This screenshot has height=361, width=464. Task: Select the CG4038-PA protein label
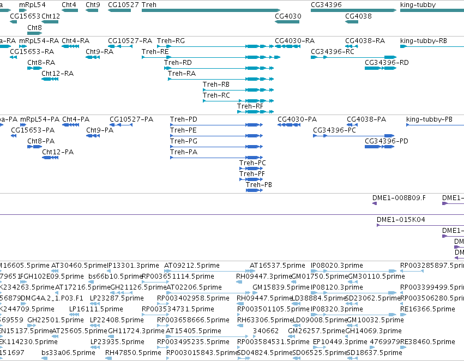pyautogui.click(x=366, y=119)
